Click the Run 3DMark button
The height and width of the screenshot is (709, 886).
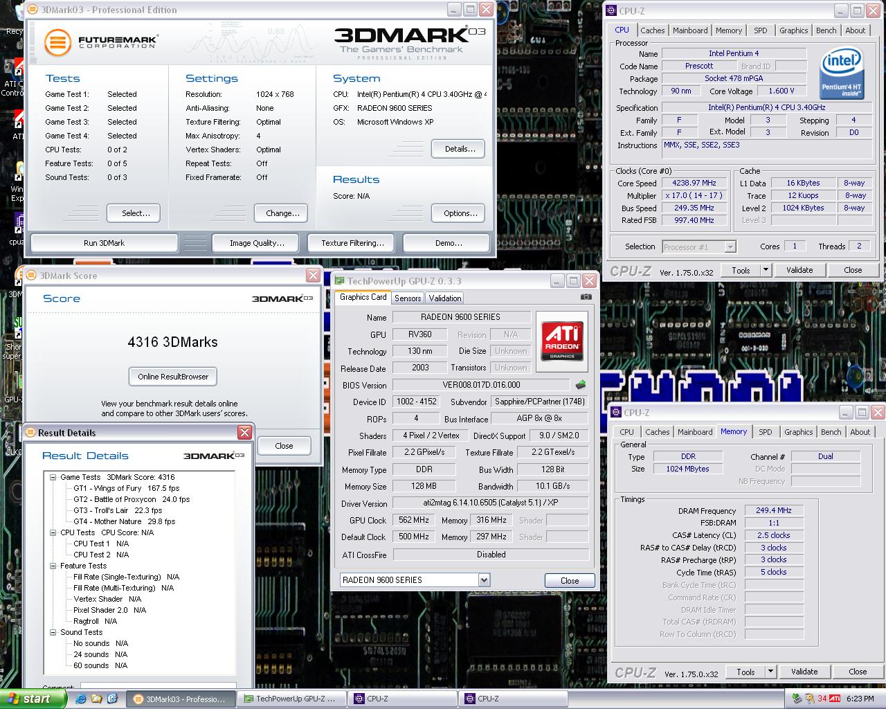(104, 243)
